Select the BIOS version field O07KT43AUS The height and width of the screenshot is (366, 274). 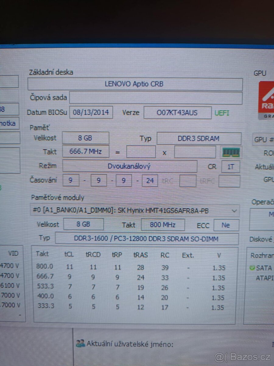pos(177,113)
